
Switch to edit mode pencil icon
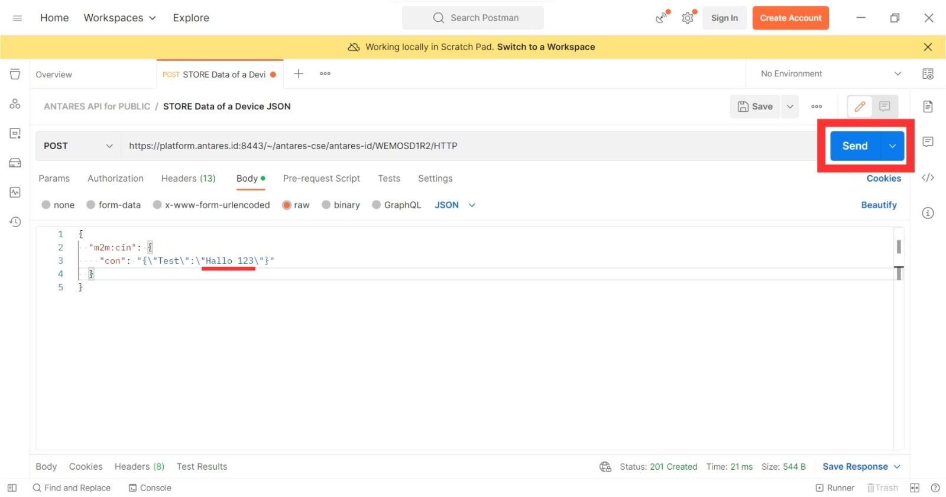tap(860, 106)
